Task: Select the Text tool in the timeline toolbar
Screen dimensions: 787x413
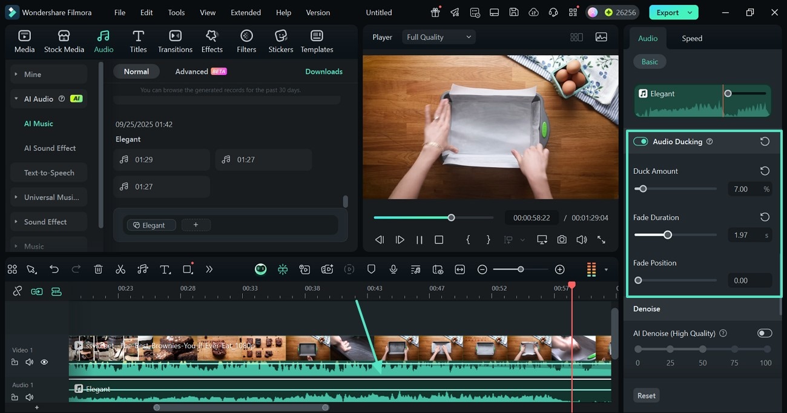Action: click(x=165, y=269)
